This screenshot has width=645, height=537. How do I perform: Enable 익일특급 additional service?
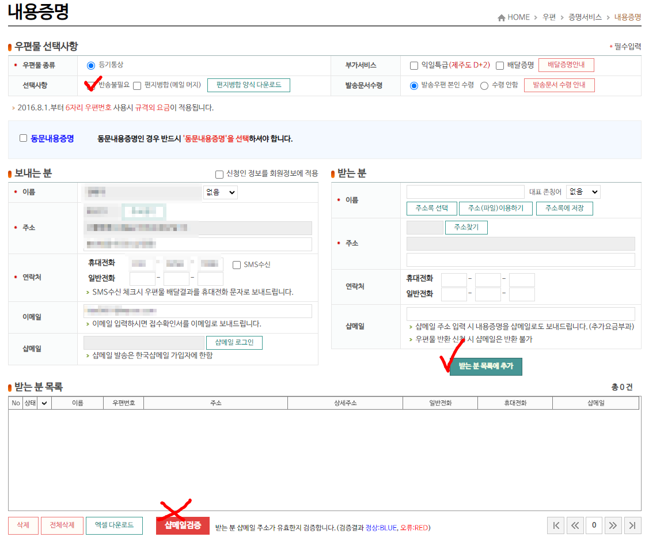click(x=414, y=66)
